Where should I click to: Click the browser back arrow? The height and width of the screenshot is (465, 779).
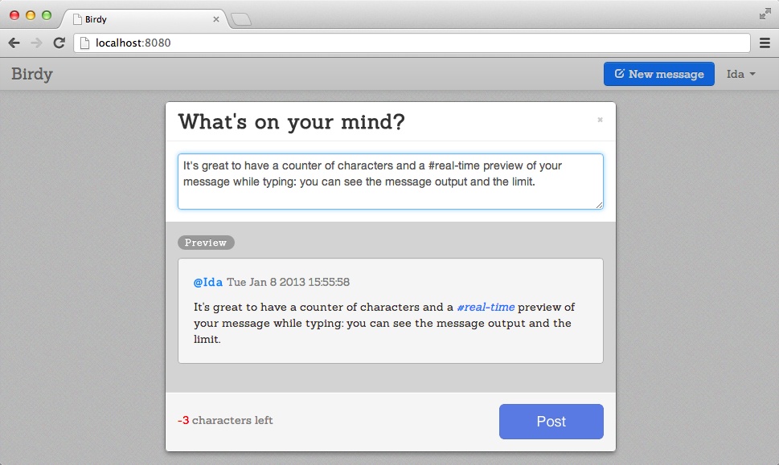point(14,43)
